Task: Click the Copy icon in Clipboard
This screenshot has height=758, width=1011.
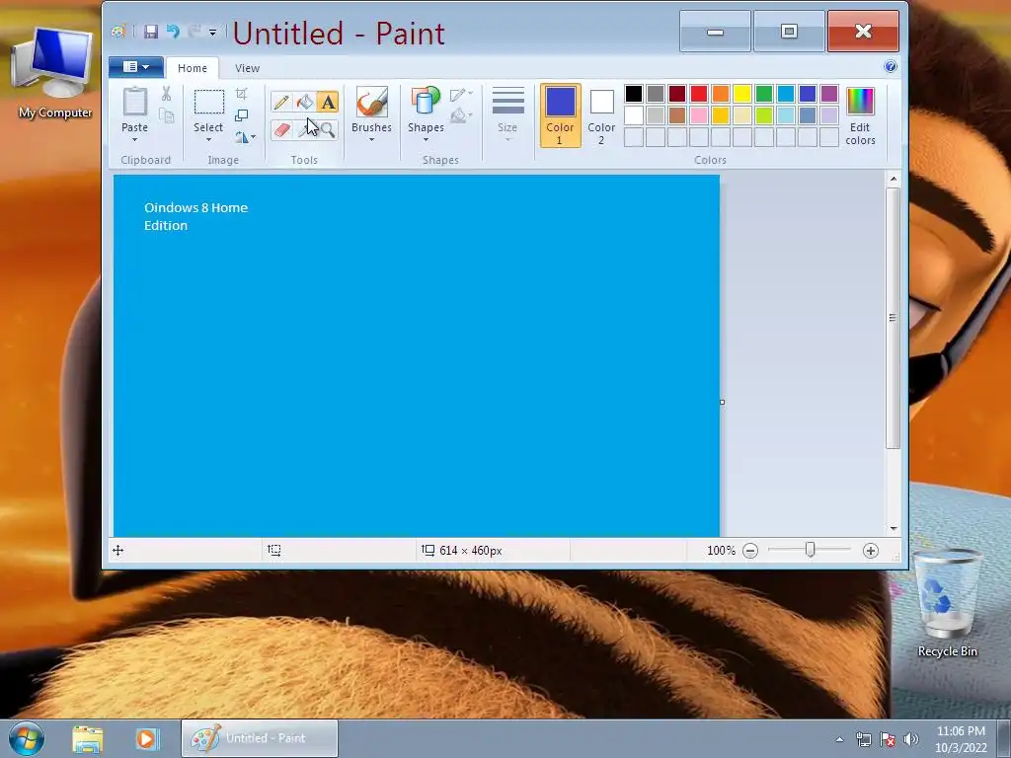Action: pyautogui.click(x=166, y=116)
